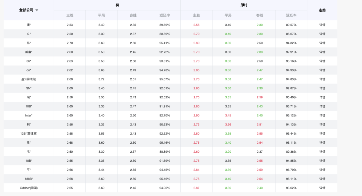Click the red live home-win odds 2.95 for SN*
Image resolution: width=362 pixels, height=196 pixels.
[196, 88]
